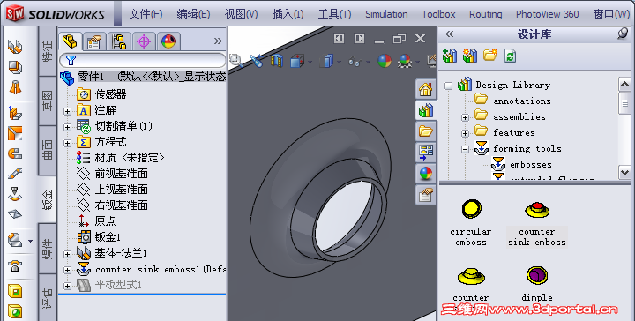Select the annotations folder

pyautogui.click(x=513, y=101)
